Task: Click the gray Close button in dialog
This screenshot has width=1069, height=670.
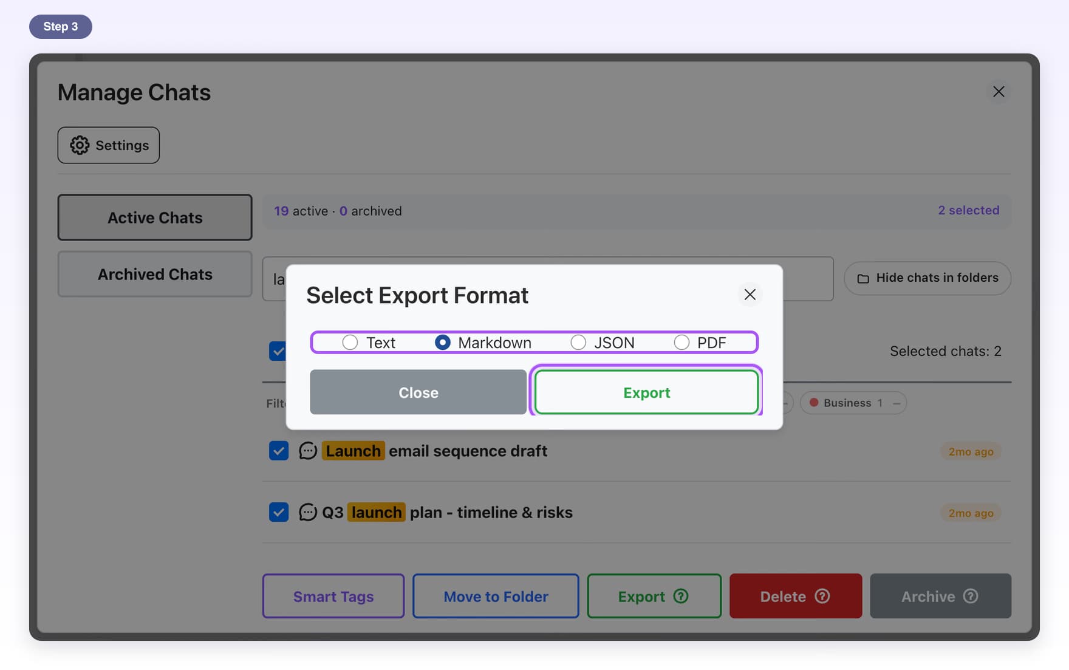Action: pyautogui.click(x=418, y=392)
